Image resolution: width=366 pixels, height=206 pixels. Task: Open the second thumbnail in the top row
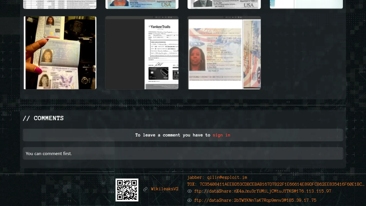pyautogui.click(x=142, y=4)
